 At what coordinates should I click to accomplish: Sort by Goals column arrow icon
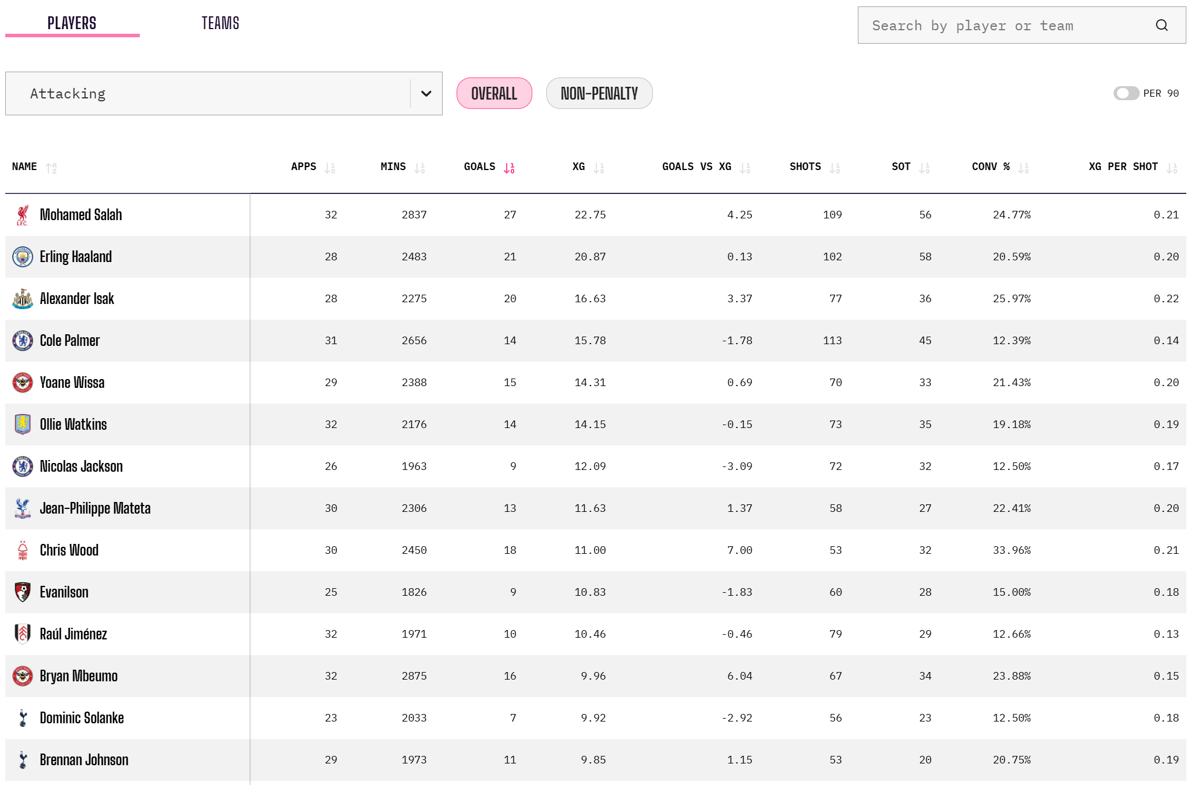509,168
